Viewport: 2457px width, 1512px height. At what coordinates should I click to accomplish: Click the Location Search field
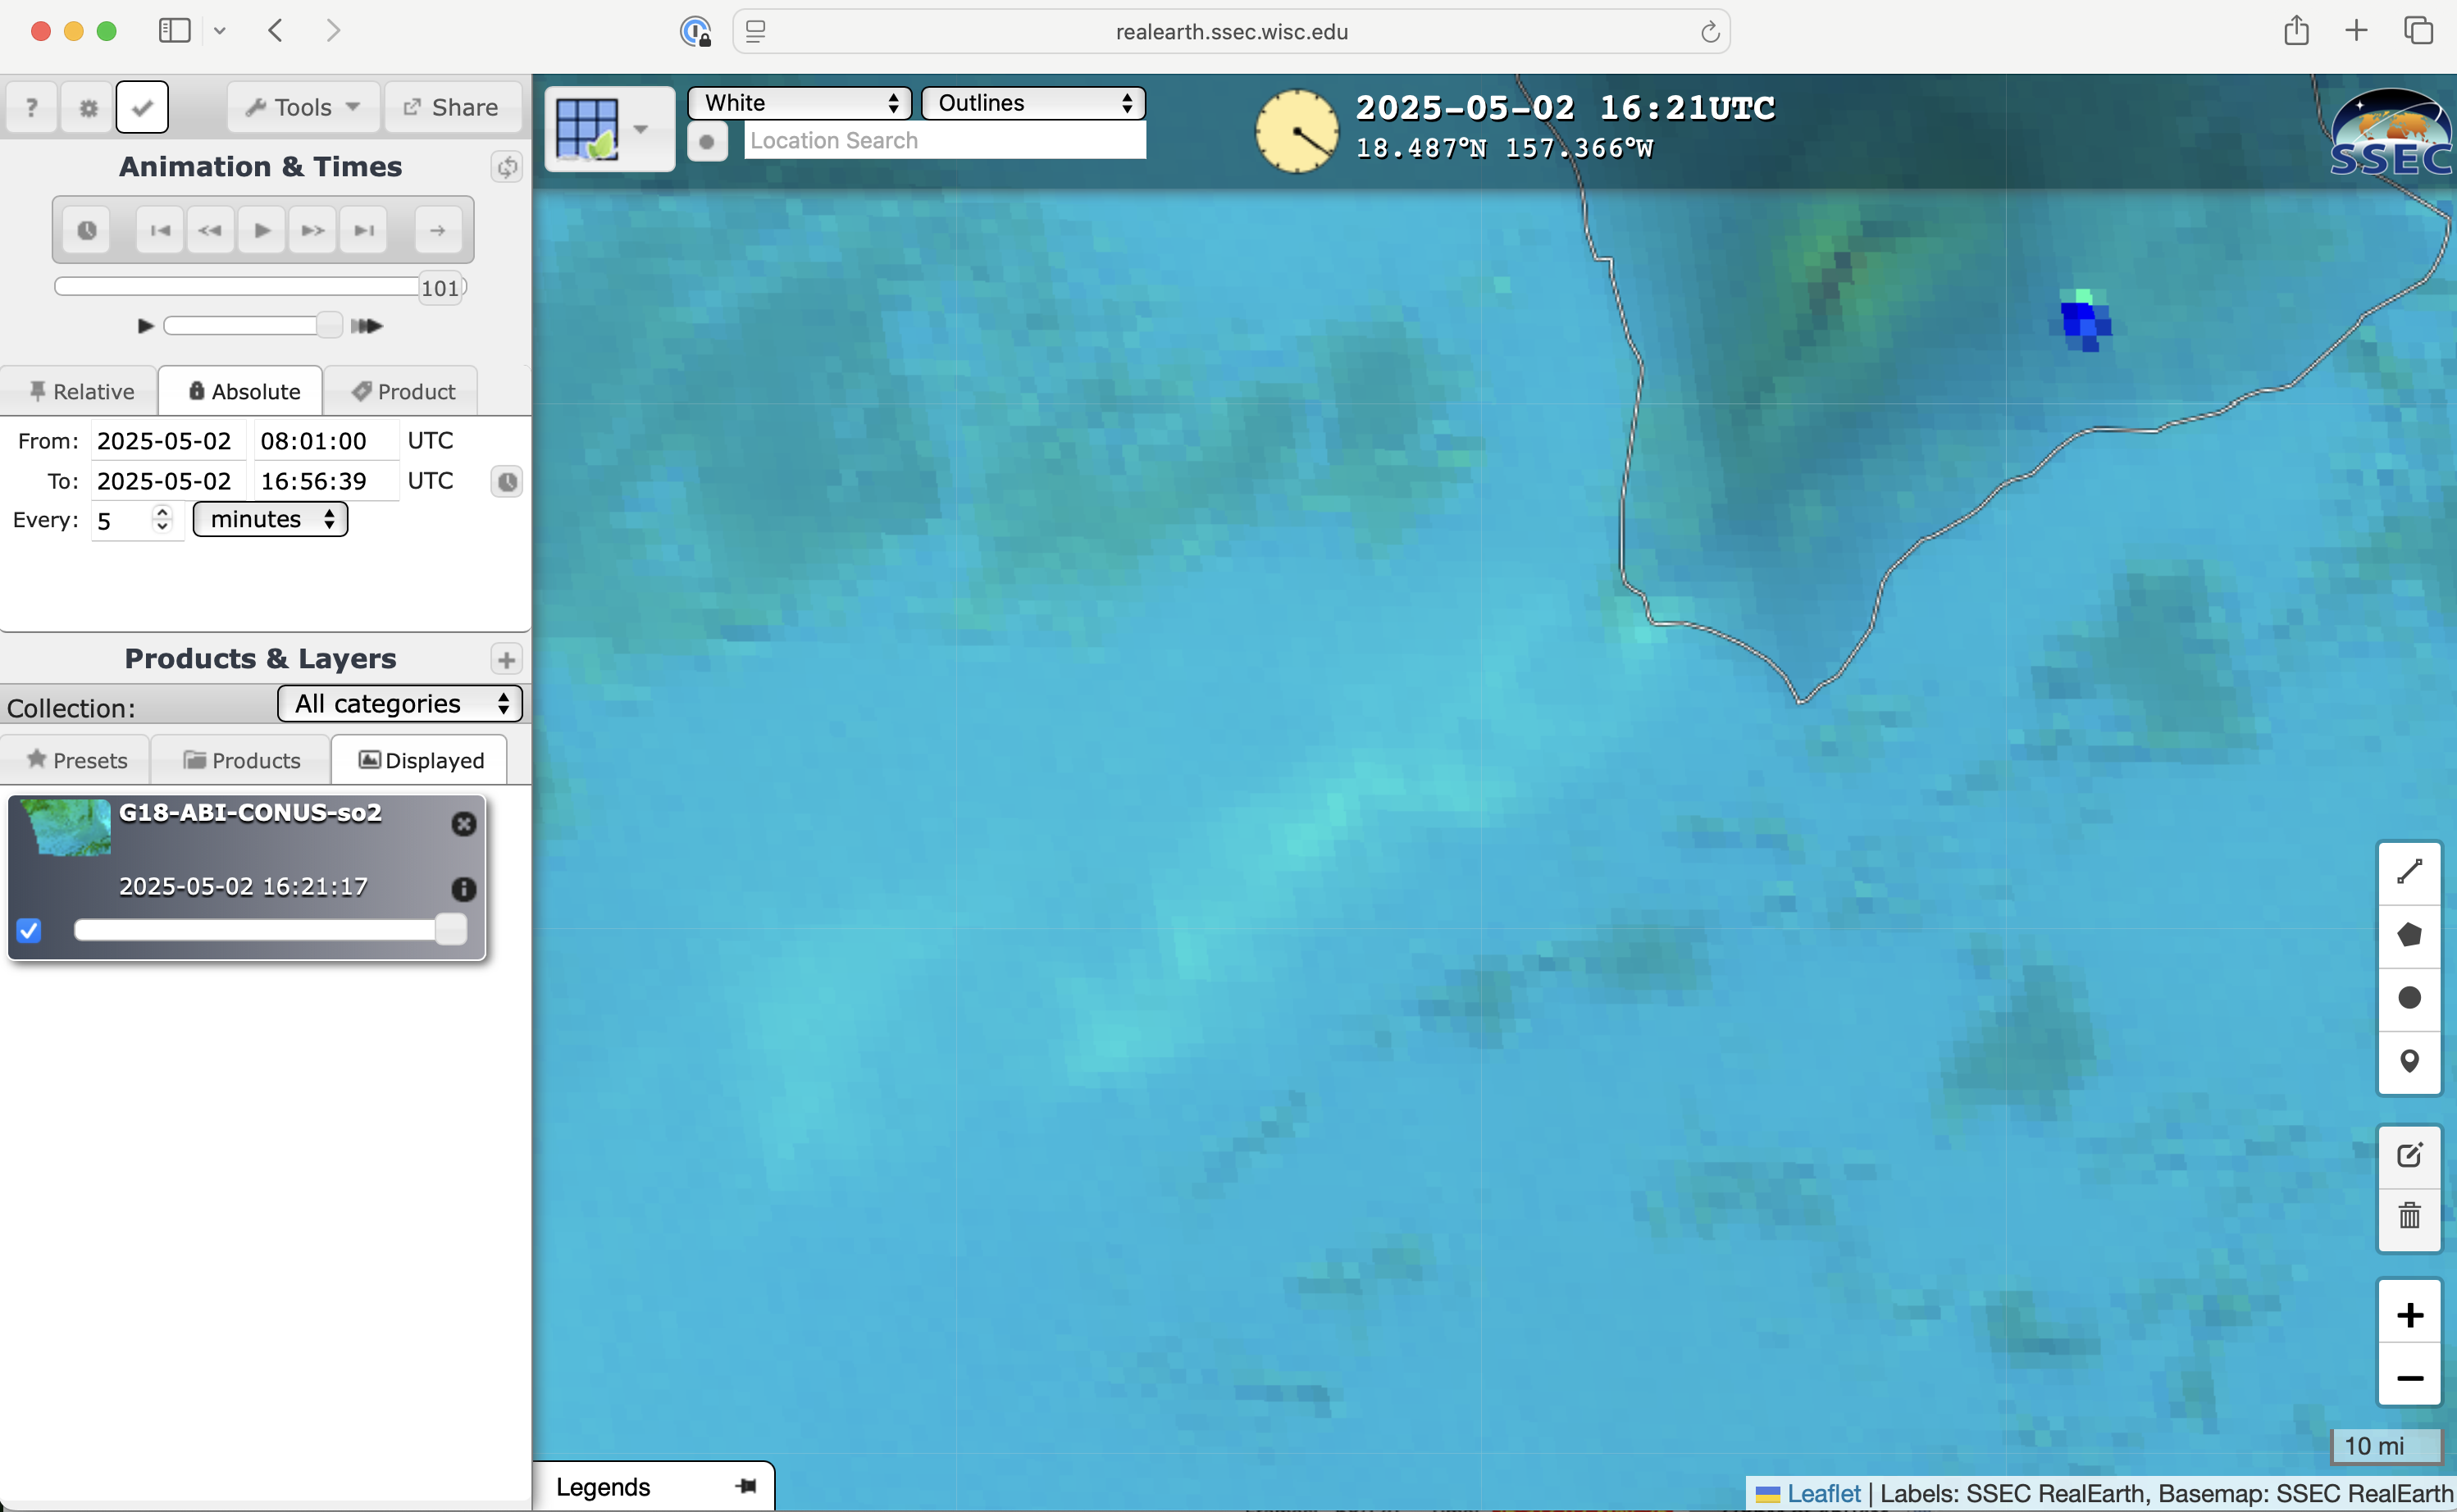point(944,141)
